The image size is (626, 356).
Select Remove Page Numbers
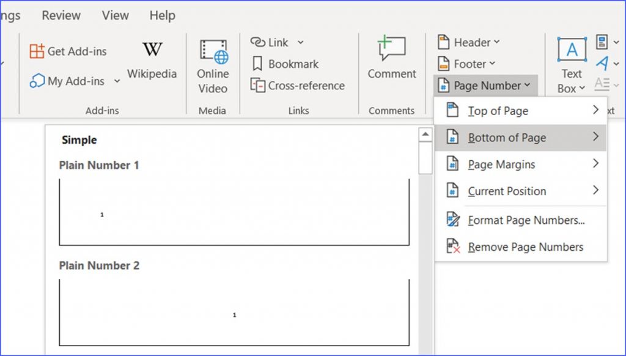point(525,247)
